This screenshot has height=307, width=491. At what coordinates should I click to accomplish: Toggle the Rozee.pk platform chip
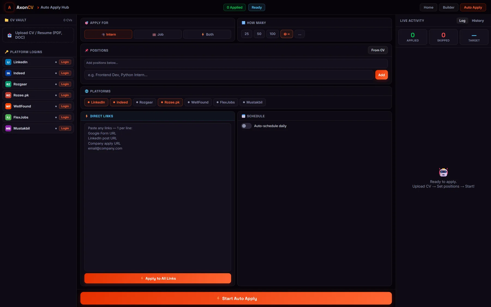170,102
